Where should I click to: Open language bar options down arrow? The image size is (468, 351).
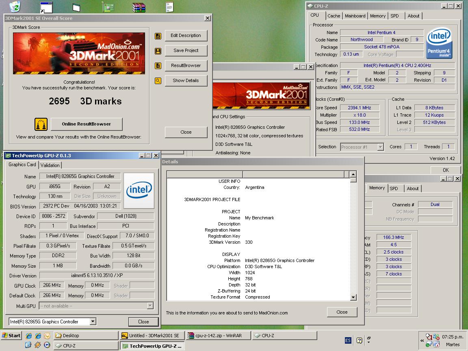point(369,342)
